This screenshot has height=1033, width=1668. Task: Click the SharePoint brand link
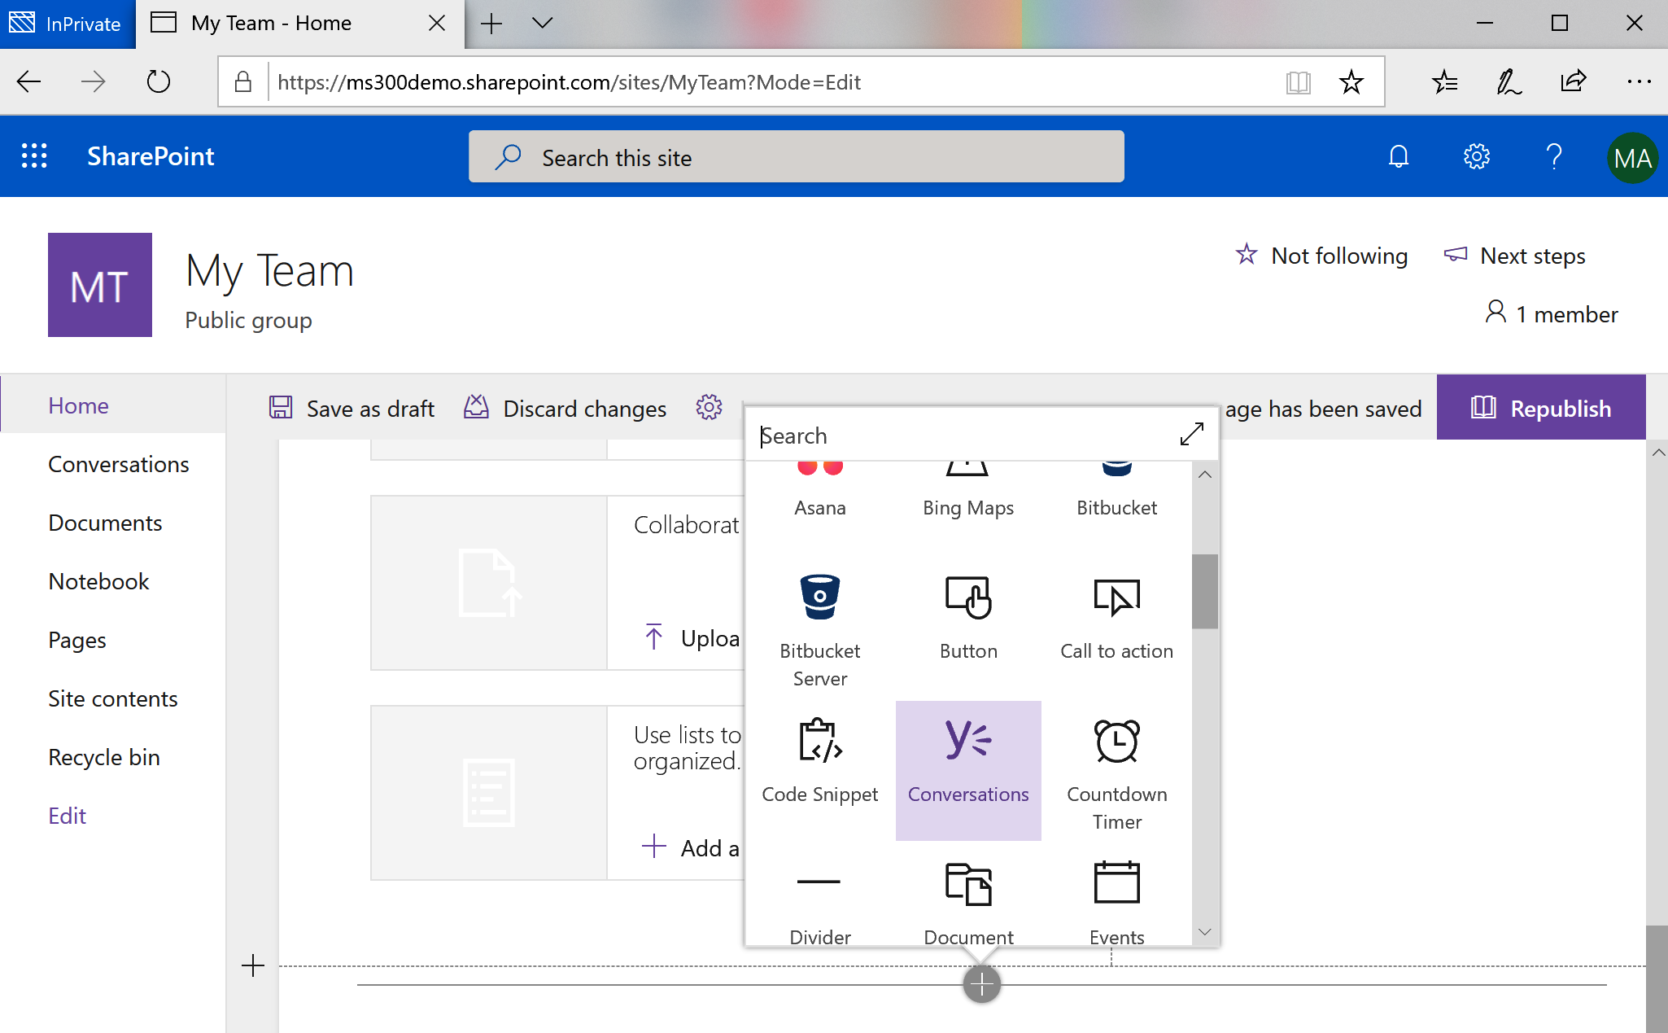coord(151,155)
